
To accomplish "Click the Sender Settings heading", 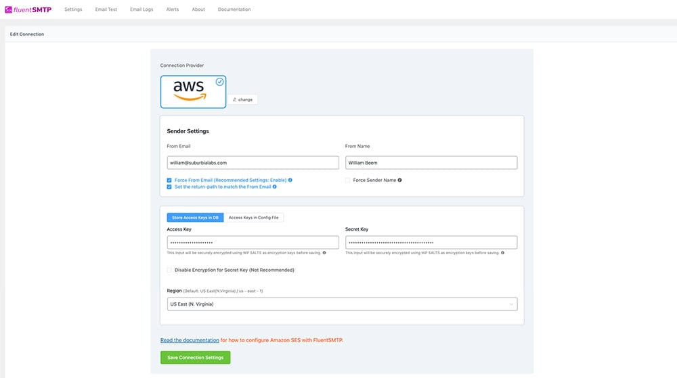I will coord(188,131).
